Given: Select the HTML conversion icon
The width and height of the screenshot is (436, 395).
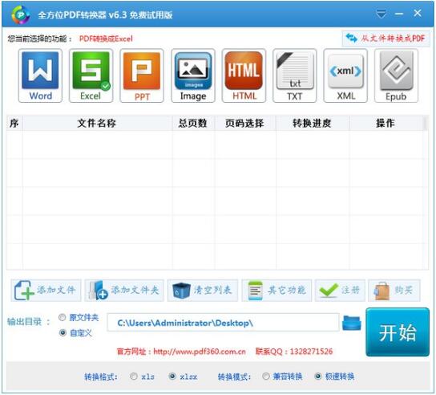Looking at the screenshot, I should (x=244, y=75).
